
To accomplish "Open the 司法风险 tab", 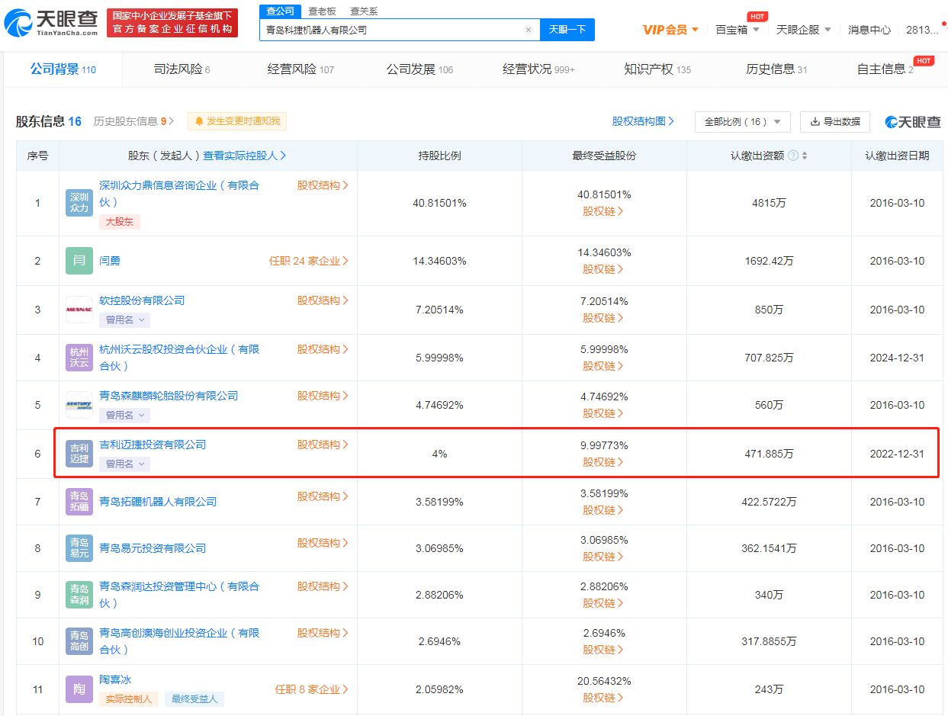I will [182, 69].
